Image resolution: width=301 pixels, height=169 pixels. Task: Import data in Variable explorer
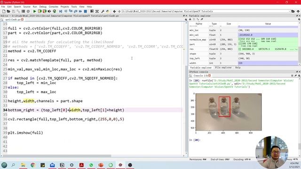coord(190,19)
